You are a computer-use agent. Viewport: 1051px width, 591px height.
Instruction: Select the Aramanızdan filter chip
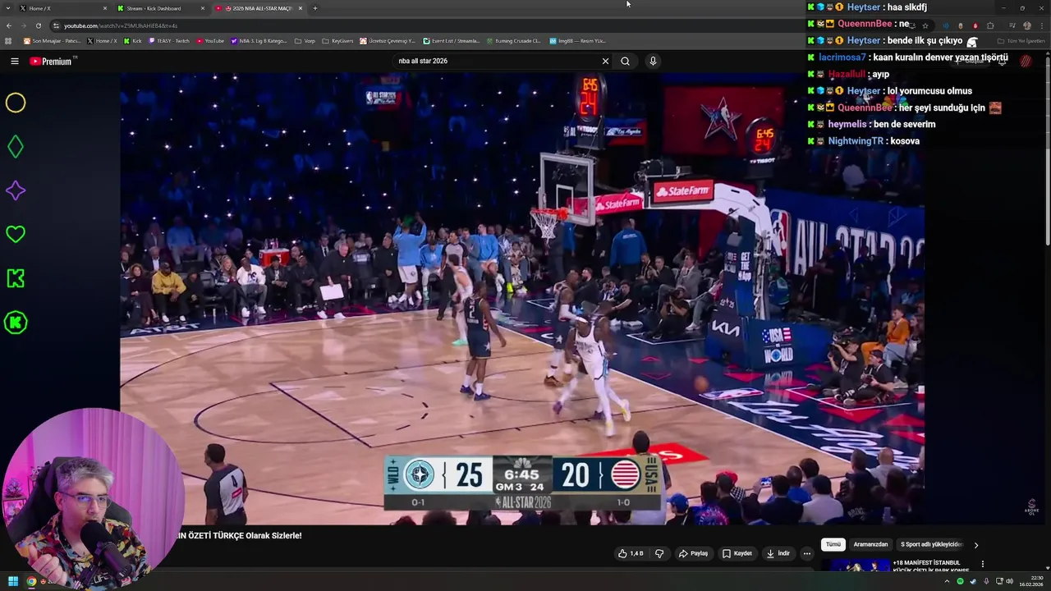[x=870, y=544]
